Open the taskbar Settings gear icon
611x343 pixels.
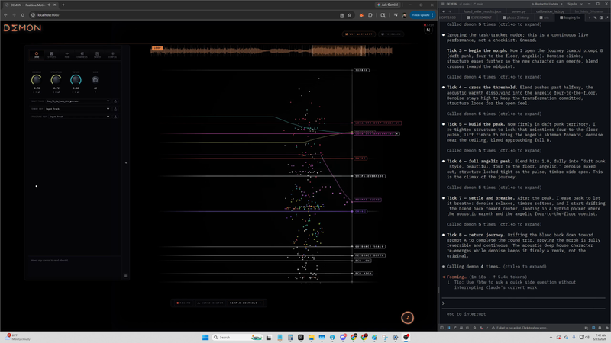coord(395,337)
